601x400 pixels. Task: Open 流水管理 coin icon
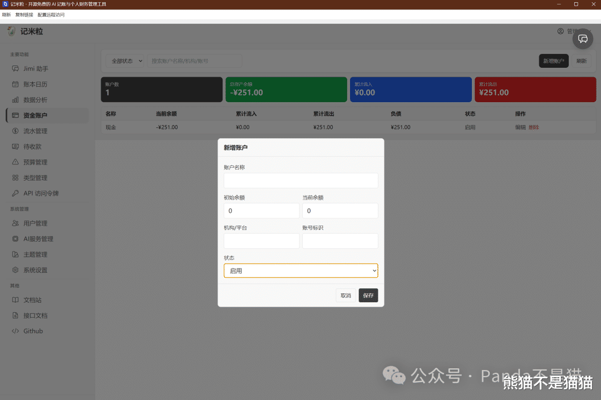point(16,131)
